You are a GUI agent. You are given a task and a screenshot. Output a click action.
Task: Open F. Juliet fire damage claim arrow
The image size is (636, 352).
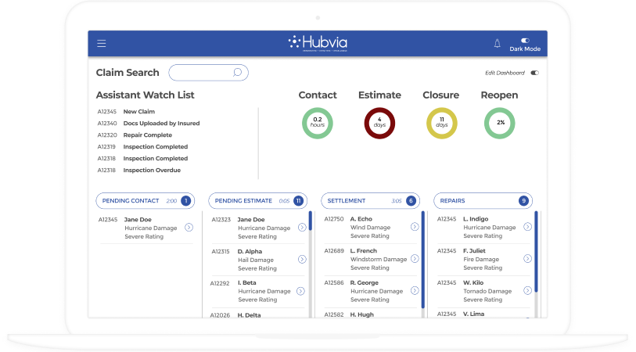(x=527, y=259)
